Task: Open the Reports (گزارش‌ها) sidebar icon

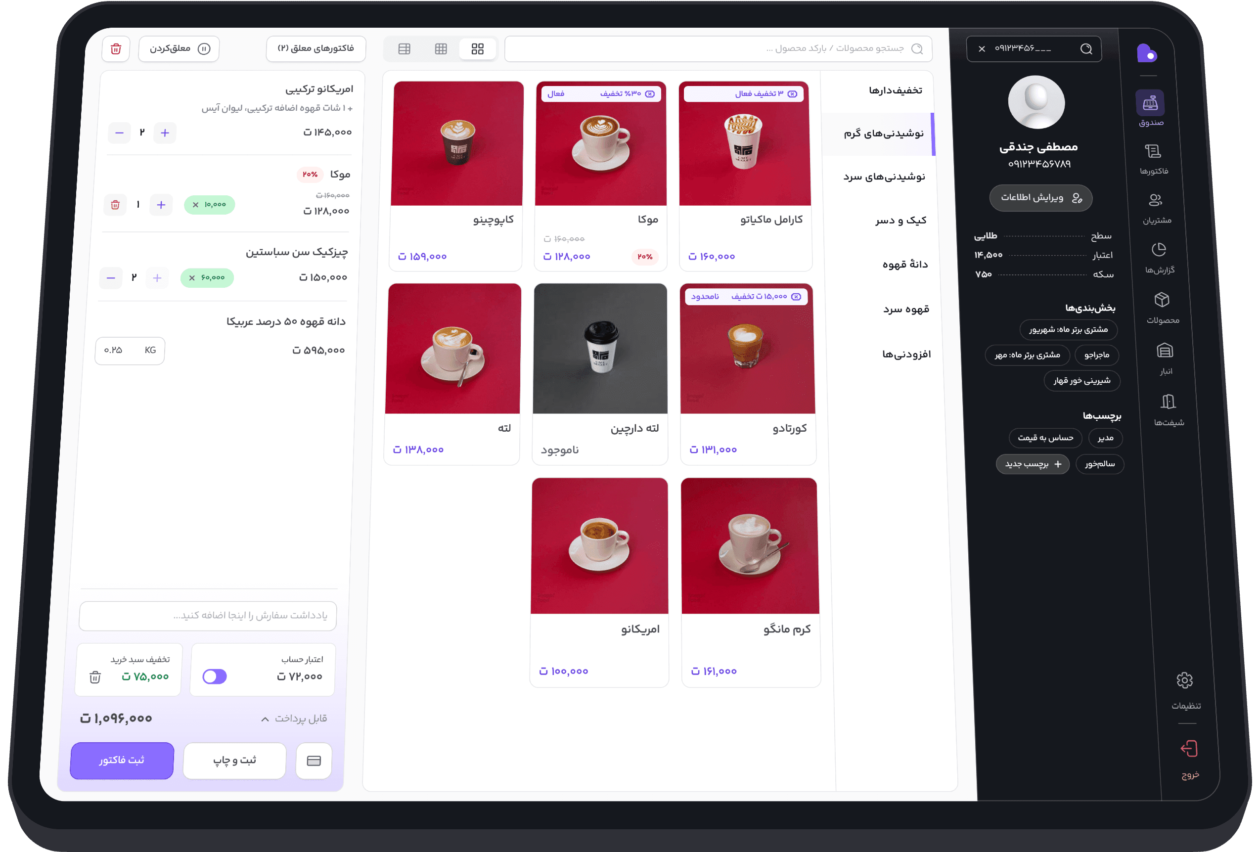Action: [1158, 250]
